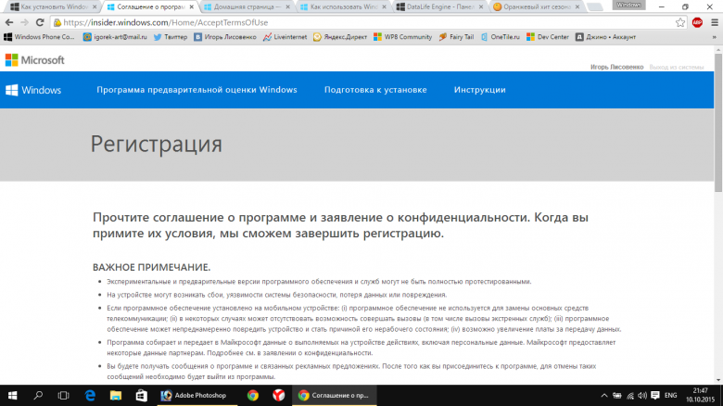Change input language ENG indicator
This screenshot has width=723, height=406.
[670, 396]
